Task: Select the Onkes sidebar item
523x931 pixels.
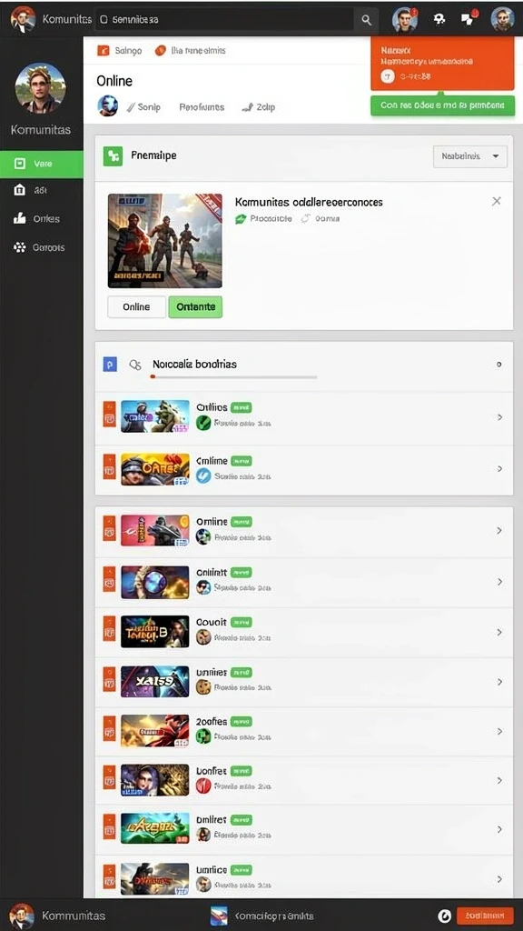Action: coord(42,218)
